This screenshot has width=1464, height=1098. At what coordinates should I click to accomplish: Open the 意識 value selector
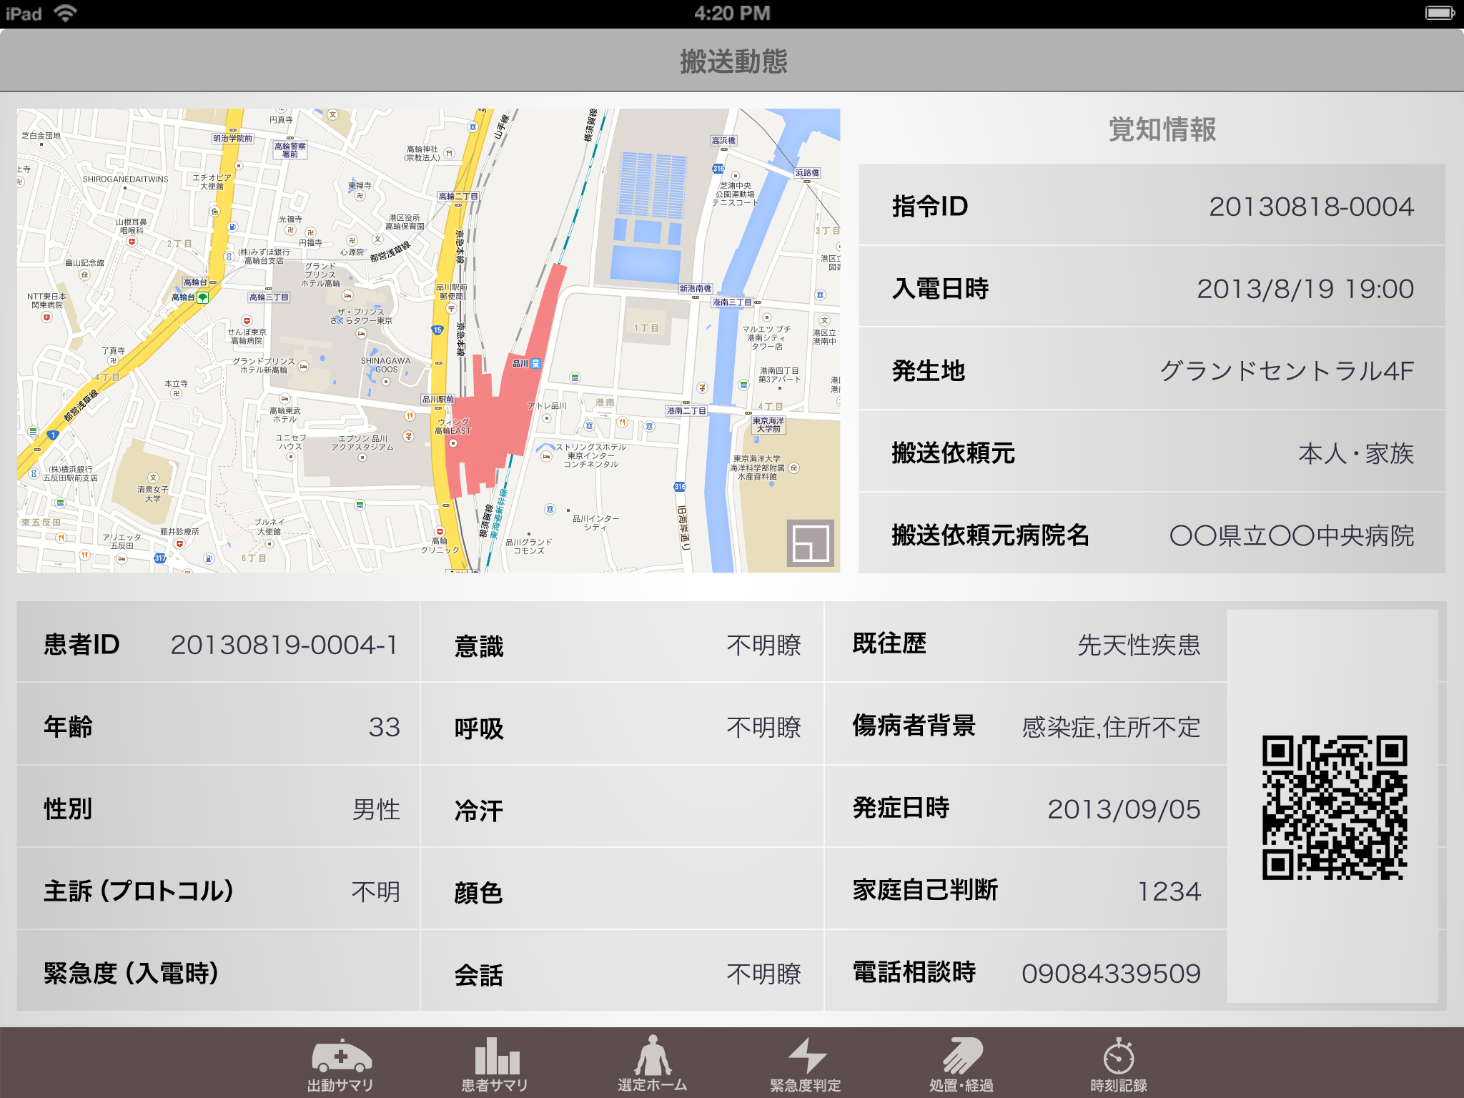(763, 646)
